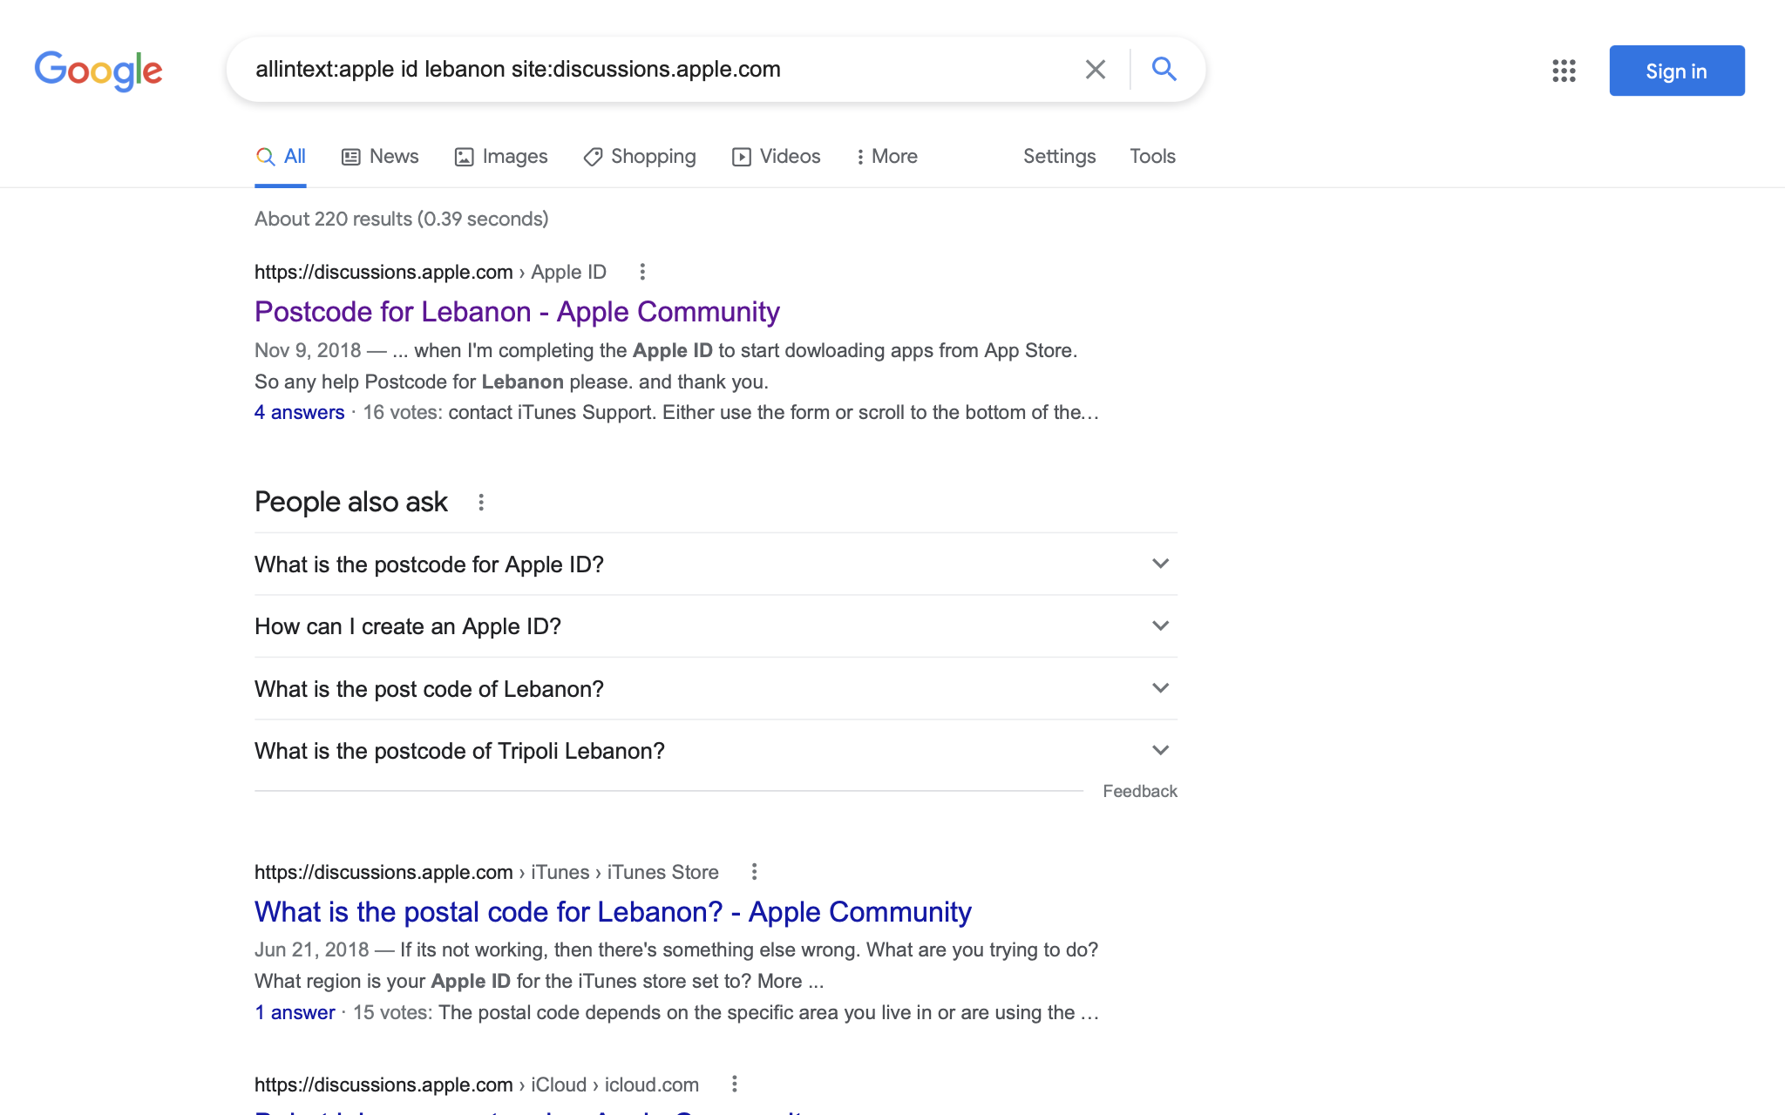Switch to the Images tab
Image resolution: width=1785 pixels, height=1115 pixels.
tap(501, 157)
